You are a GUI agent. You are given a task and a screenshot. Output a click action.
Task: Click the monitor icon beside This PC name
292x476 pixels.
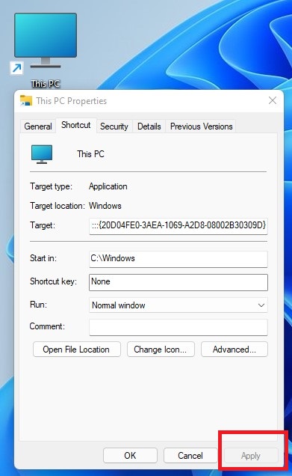(42, 154)
